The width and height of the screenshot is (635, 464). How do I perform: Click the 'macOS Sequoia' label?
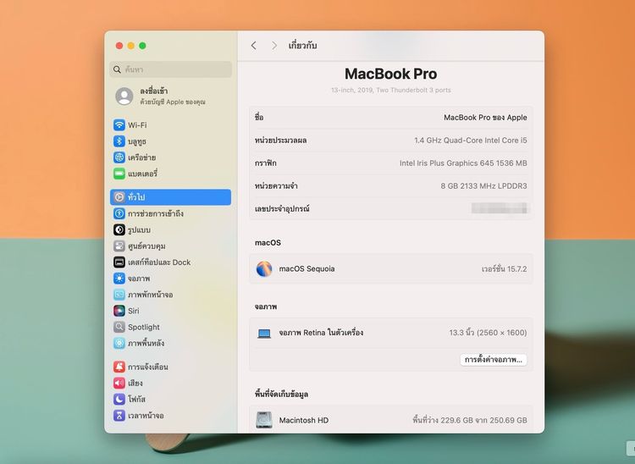[x=306, y=269]
